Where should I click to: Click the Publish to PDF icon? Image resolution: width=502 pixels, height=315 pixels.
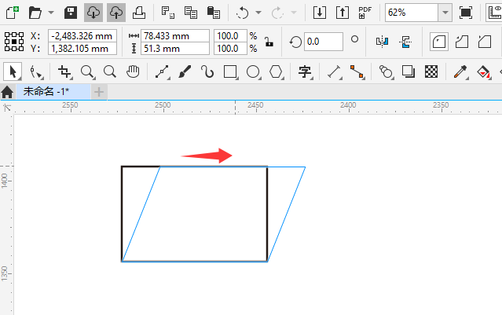click(365, 13)
